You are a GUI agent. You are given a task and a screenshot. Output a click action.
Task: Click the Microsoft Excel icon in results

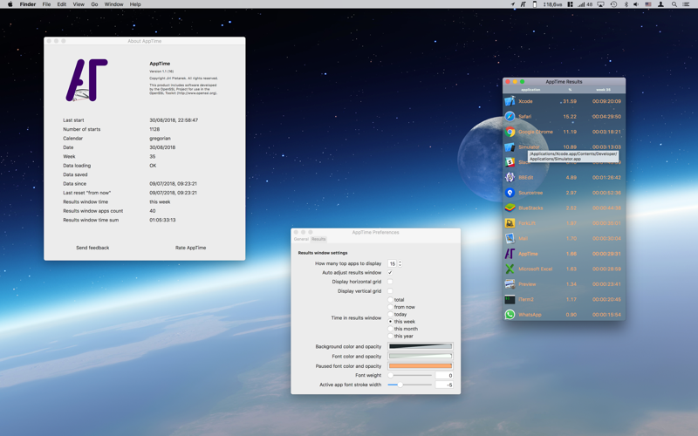point(510,269)
